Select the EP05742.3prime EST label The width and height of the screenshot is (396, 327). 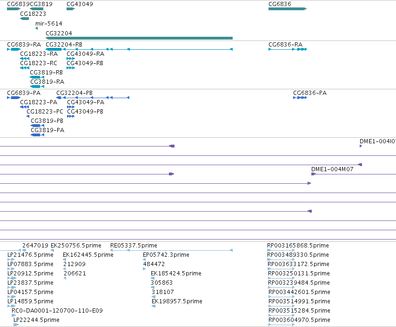pos(166,255)
